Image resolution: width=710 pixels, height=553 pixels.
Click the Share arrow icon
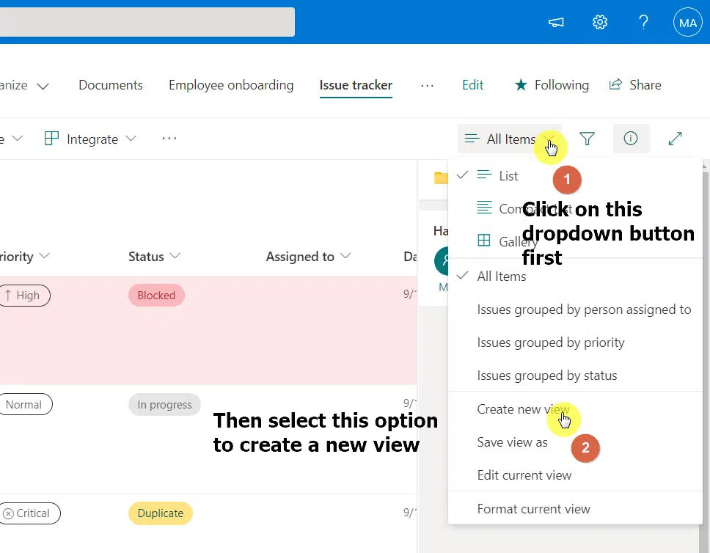click(x=615, y=84)
